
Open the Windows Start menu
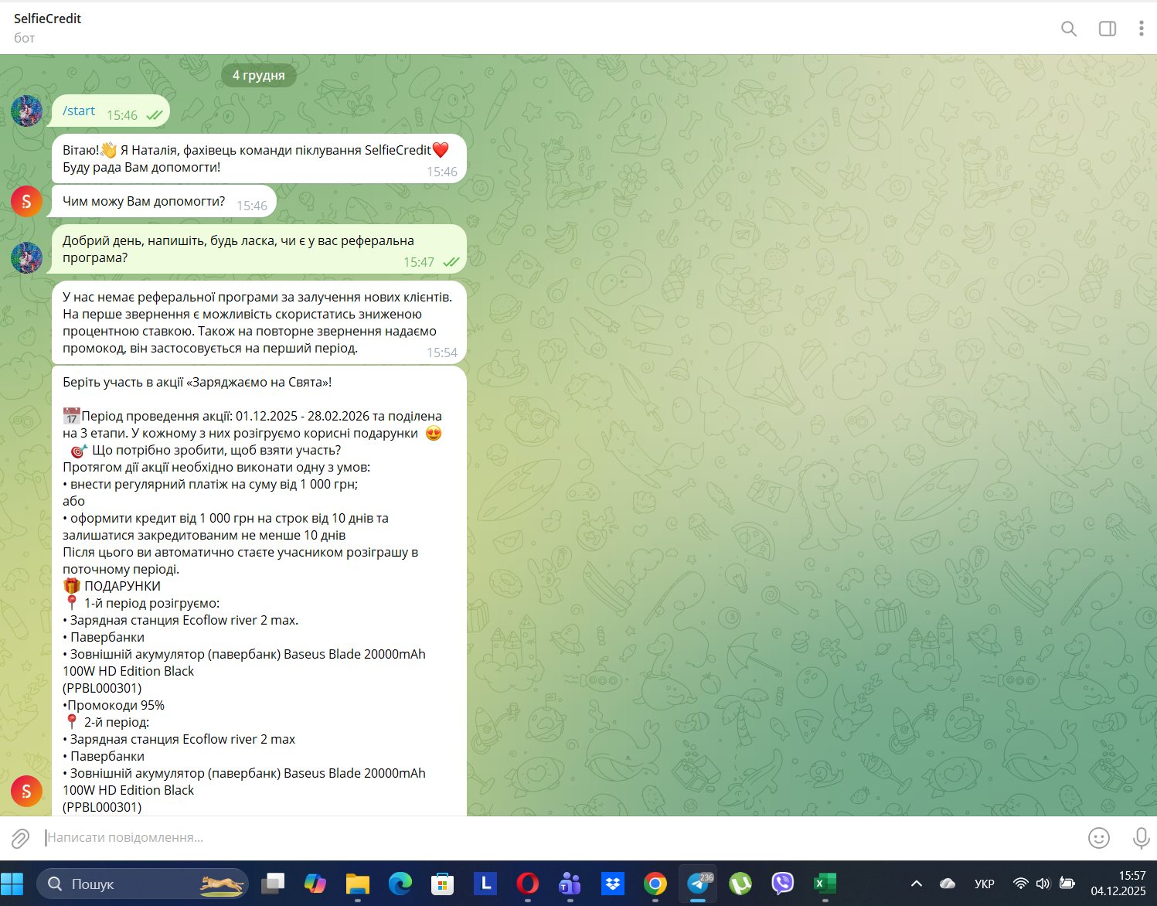coord(12,884)
